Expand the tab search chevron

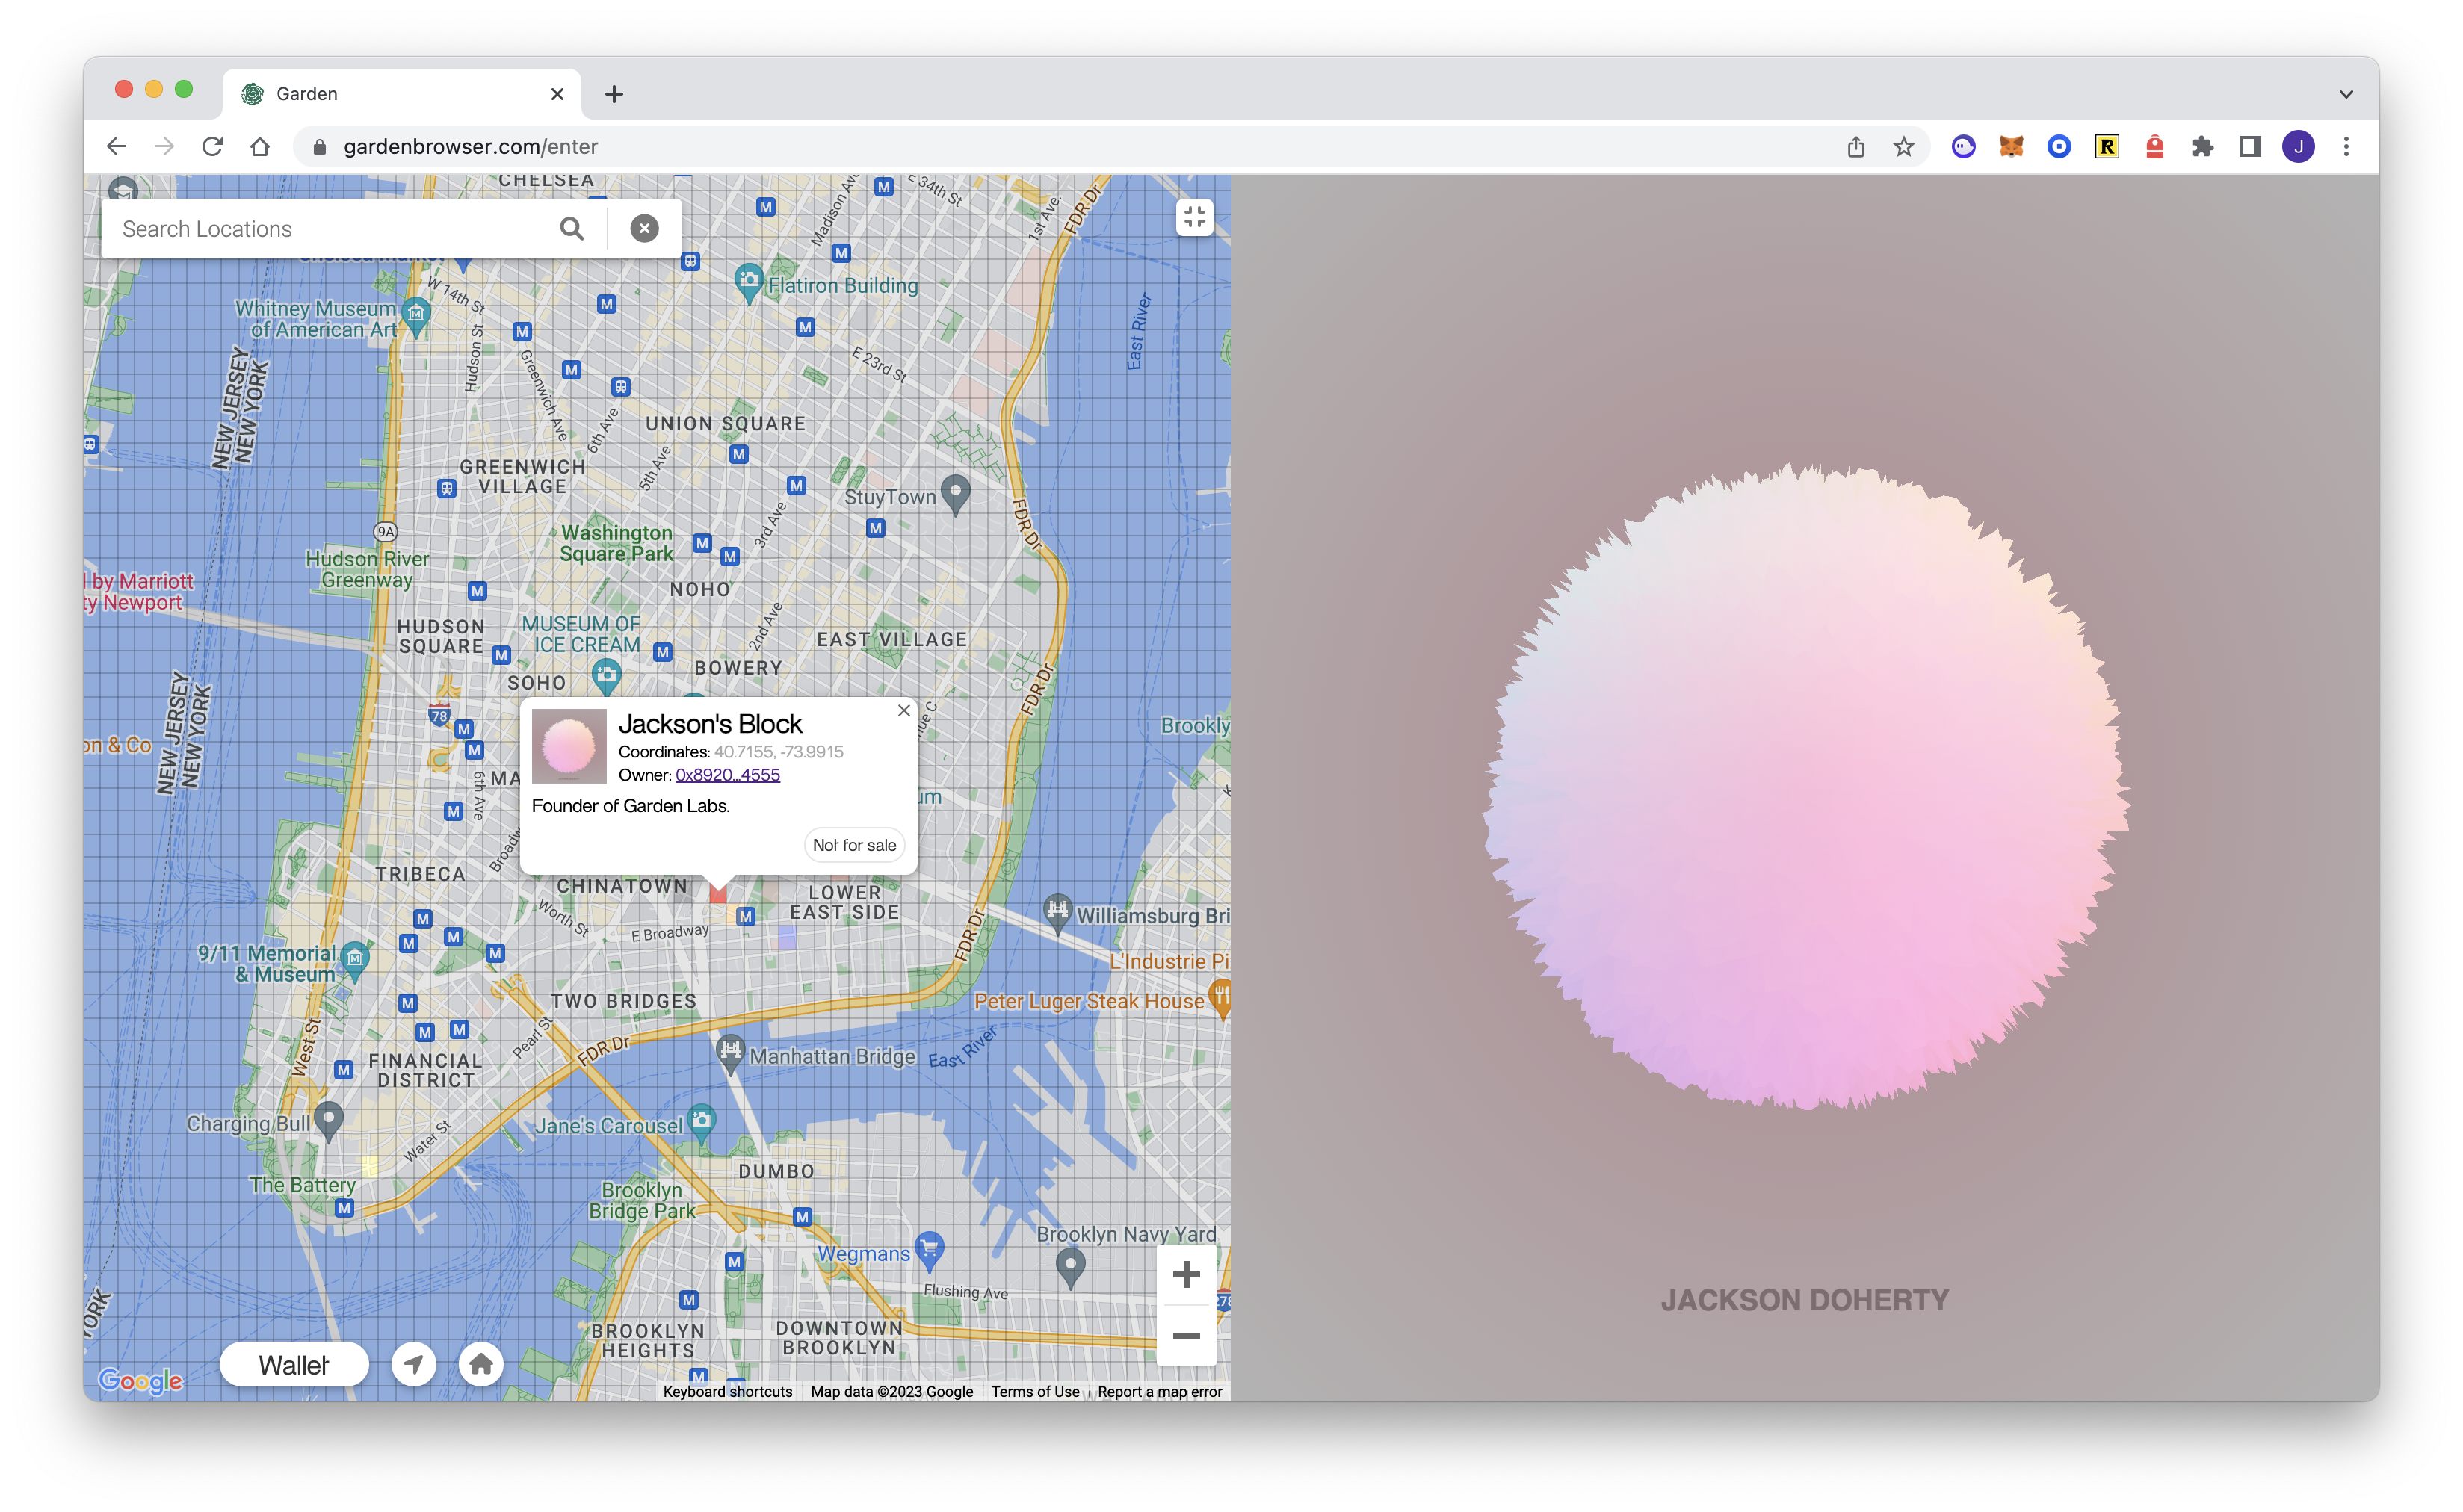point(2346,94)
